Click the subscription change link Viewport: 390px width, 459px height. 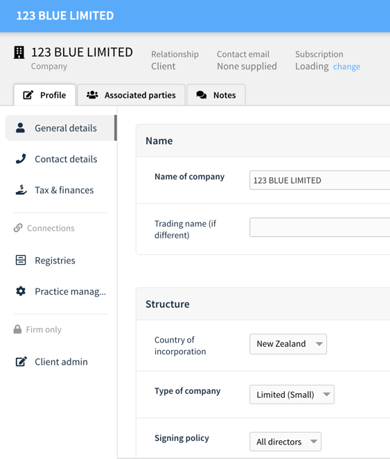click(346, 67)
